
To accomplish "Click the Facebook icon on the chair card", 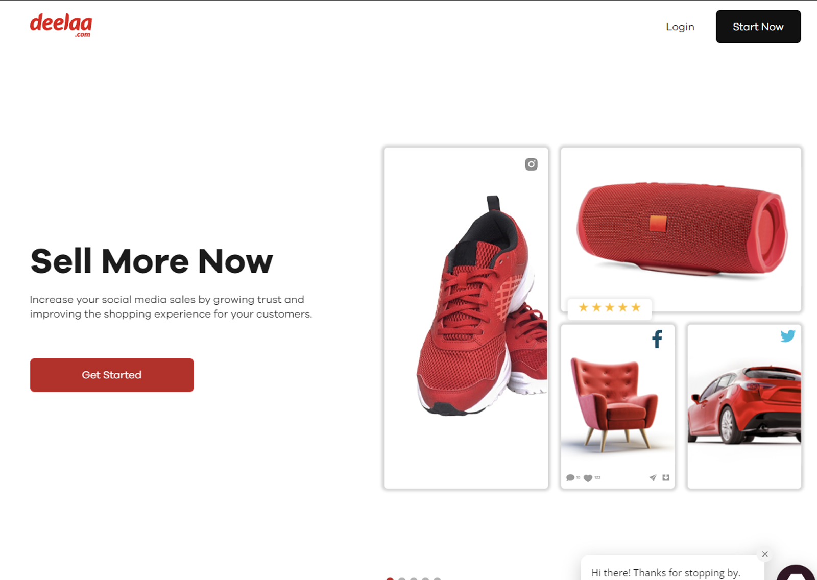I will (657, 339).
